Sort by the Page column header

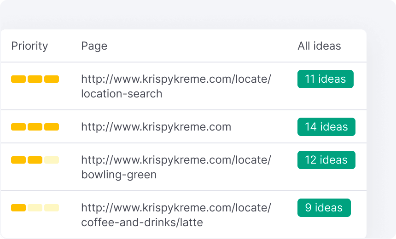tap(94, 46)
